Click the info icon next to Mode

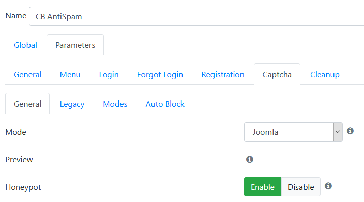coord(350,131)
